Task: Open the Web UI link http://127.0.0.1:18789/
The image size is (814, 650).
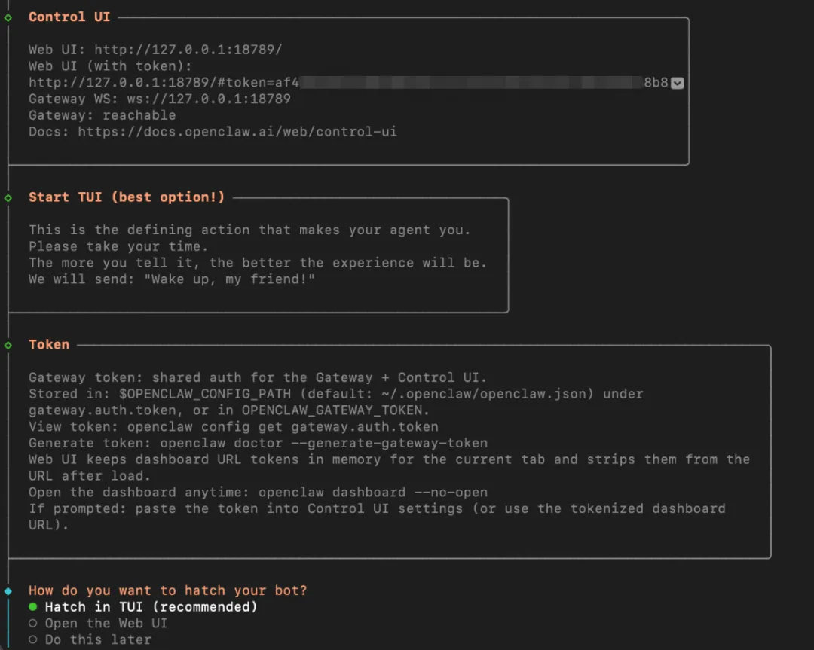Action: [188, 50]
